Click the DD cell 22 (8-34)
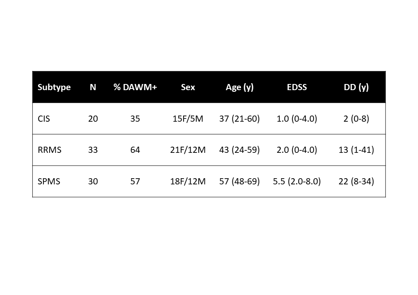Screen dimensions: 418x295 click(x=356, y=181)
